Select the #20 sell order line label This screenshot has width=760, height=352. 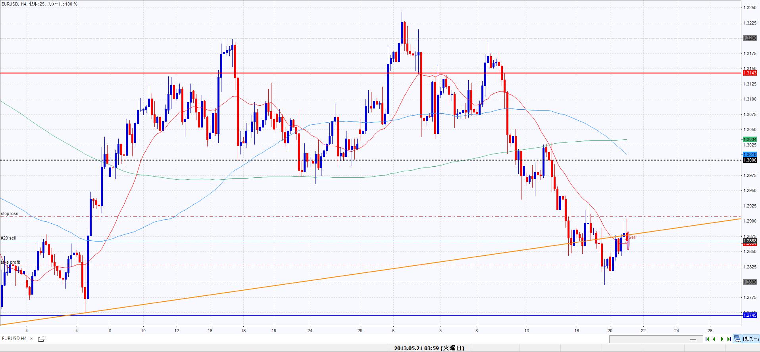8,238
